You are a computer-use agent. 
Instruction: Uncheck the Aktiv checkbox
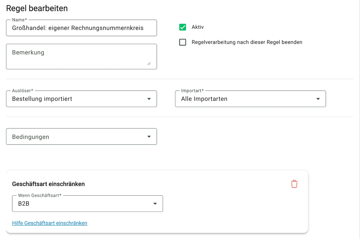click(183, 27)
